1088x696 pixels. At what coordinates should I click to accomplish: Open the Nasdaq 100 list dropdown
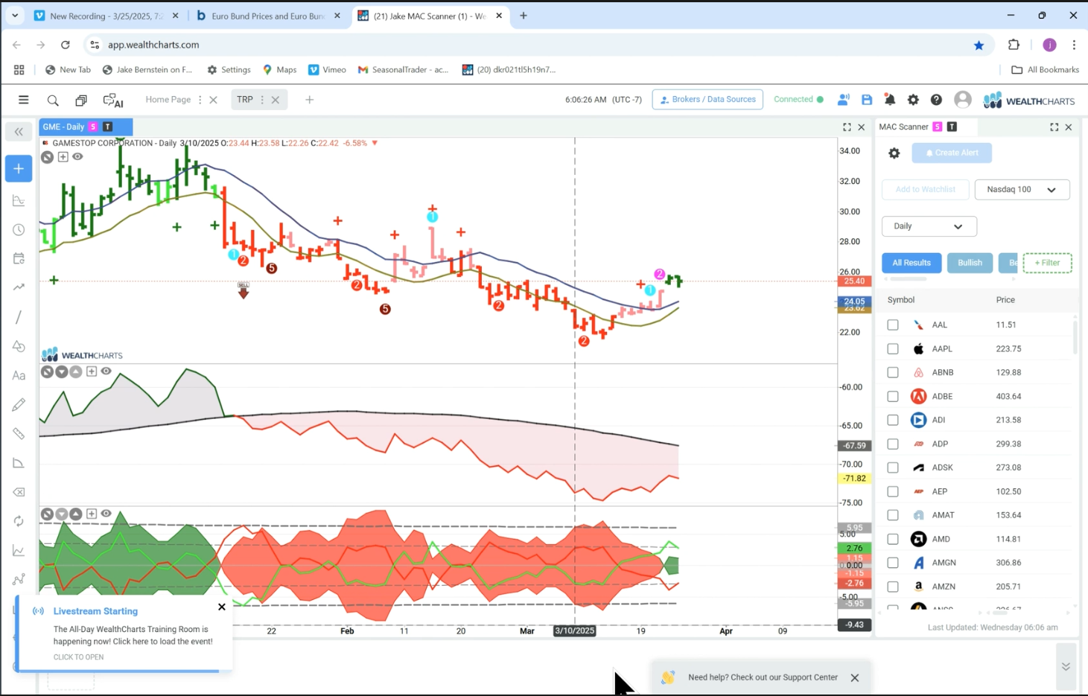[x=1022, y=190]
